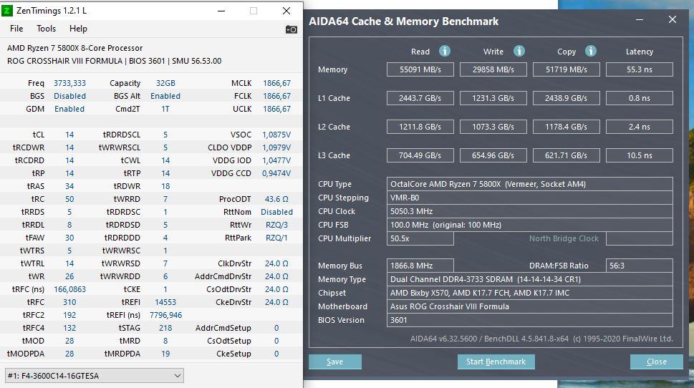Image resolution: width=694 pixels, height=388 pixels.
Task: Click Memory Write value 29858 MB/s
Action: click(x=493, y=69)
